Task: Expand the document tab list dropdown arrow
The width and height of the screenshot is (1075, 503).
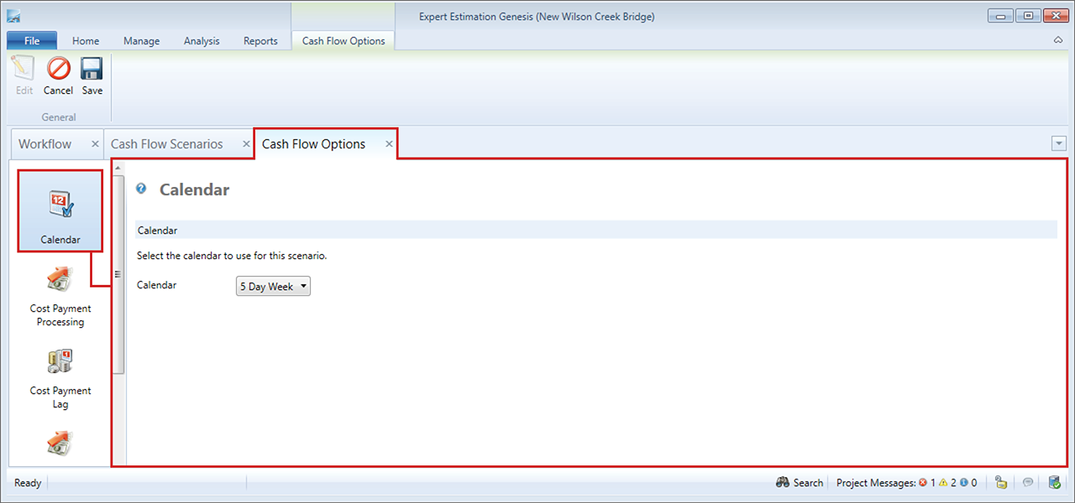Action: [x=1058, y=144]
